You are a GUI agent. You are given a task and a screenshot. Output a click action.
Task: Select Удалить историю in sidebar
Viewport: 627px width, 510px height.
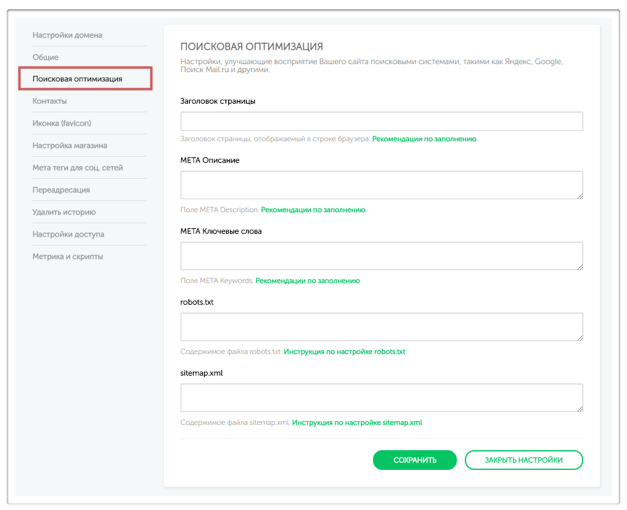click(64, 212)
